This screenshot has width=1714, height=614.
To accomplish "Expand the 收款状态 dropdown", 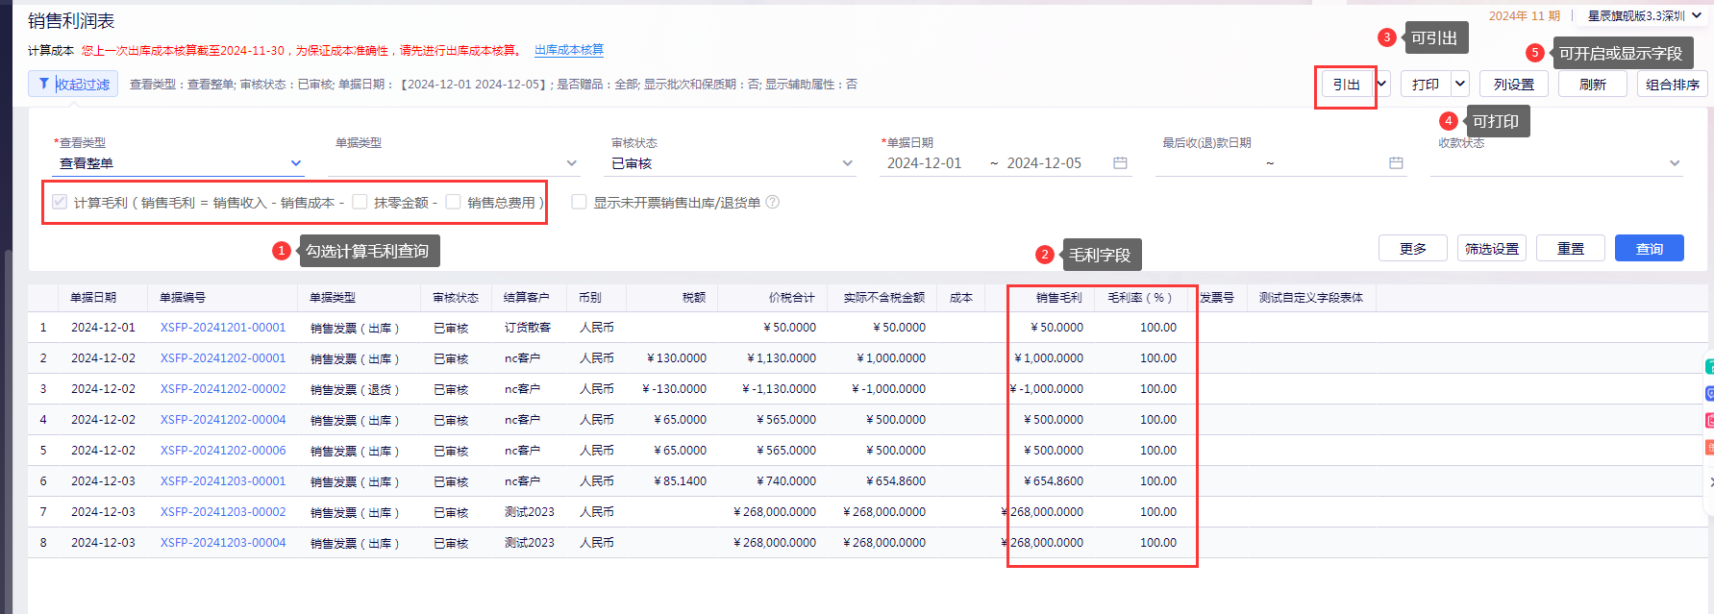I will click(x=1557, y=163).
